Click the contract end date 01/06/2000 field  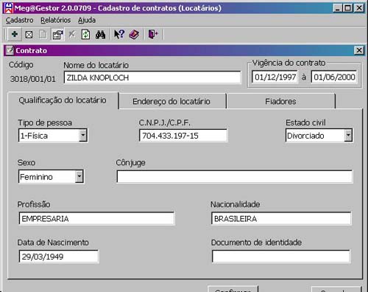pyautogui.click(x=334, y=77)
